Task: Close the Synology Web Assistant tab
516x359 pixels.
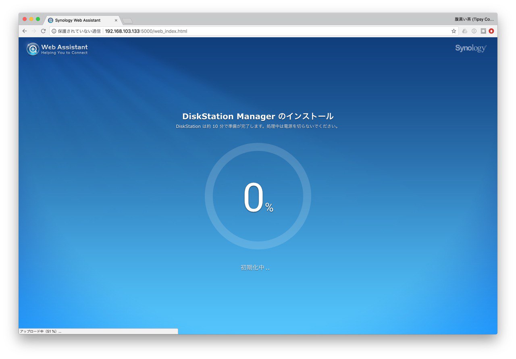Action: (x=116, y=20)
